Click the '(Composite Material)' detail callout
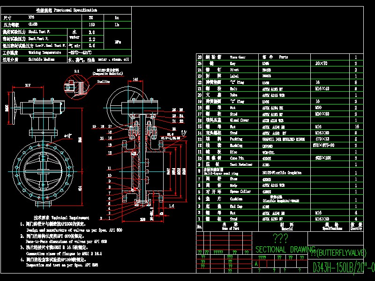The width and height of the screenshot is (375, 281). [x=108, y=74]
